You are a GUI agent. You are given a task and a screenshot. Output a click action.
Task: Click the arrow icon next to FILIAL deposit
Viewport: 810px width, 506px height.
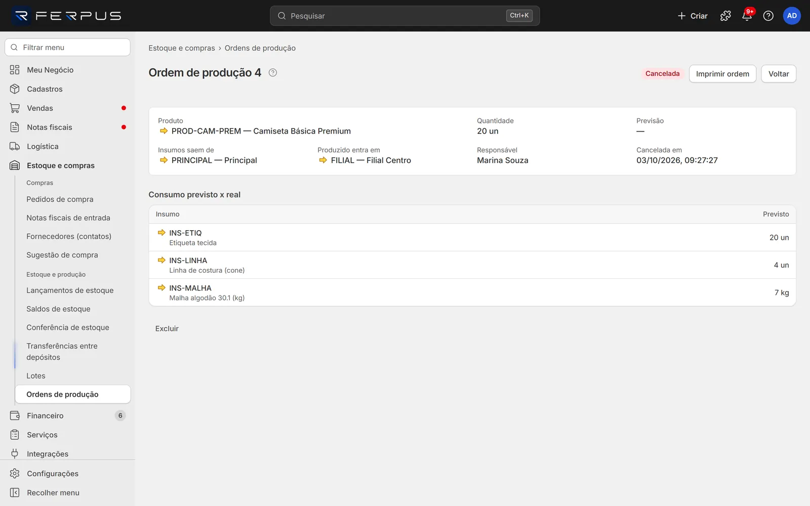pyautogui.click(x=323, y=160)
